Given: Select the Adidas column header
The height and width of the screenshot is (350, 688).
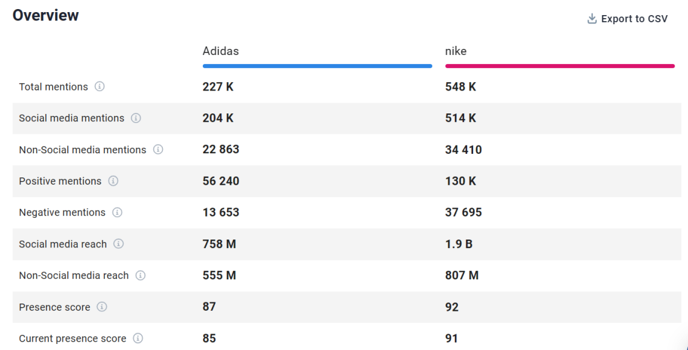Looking at the screenshot, I should [220, 51].
